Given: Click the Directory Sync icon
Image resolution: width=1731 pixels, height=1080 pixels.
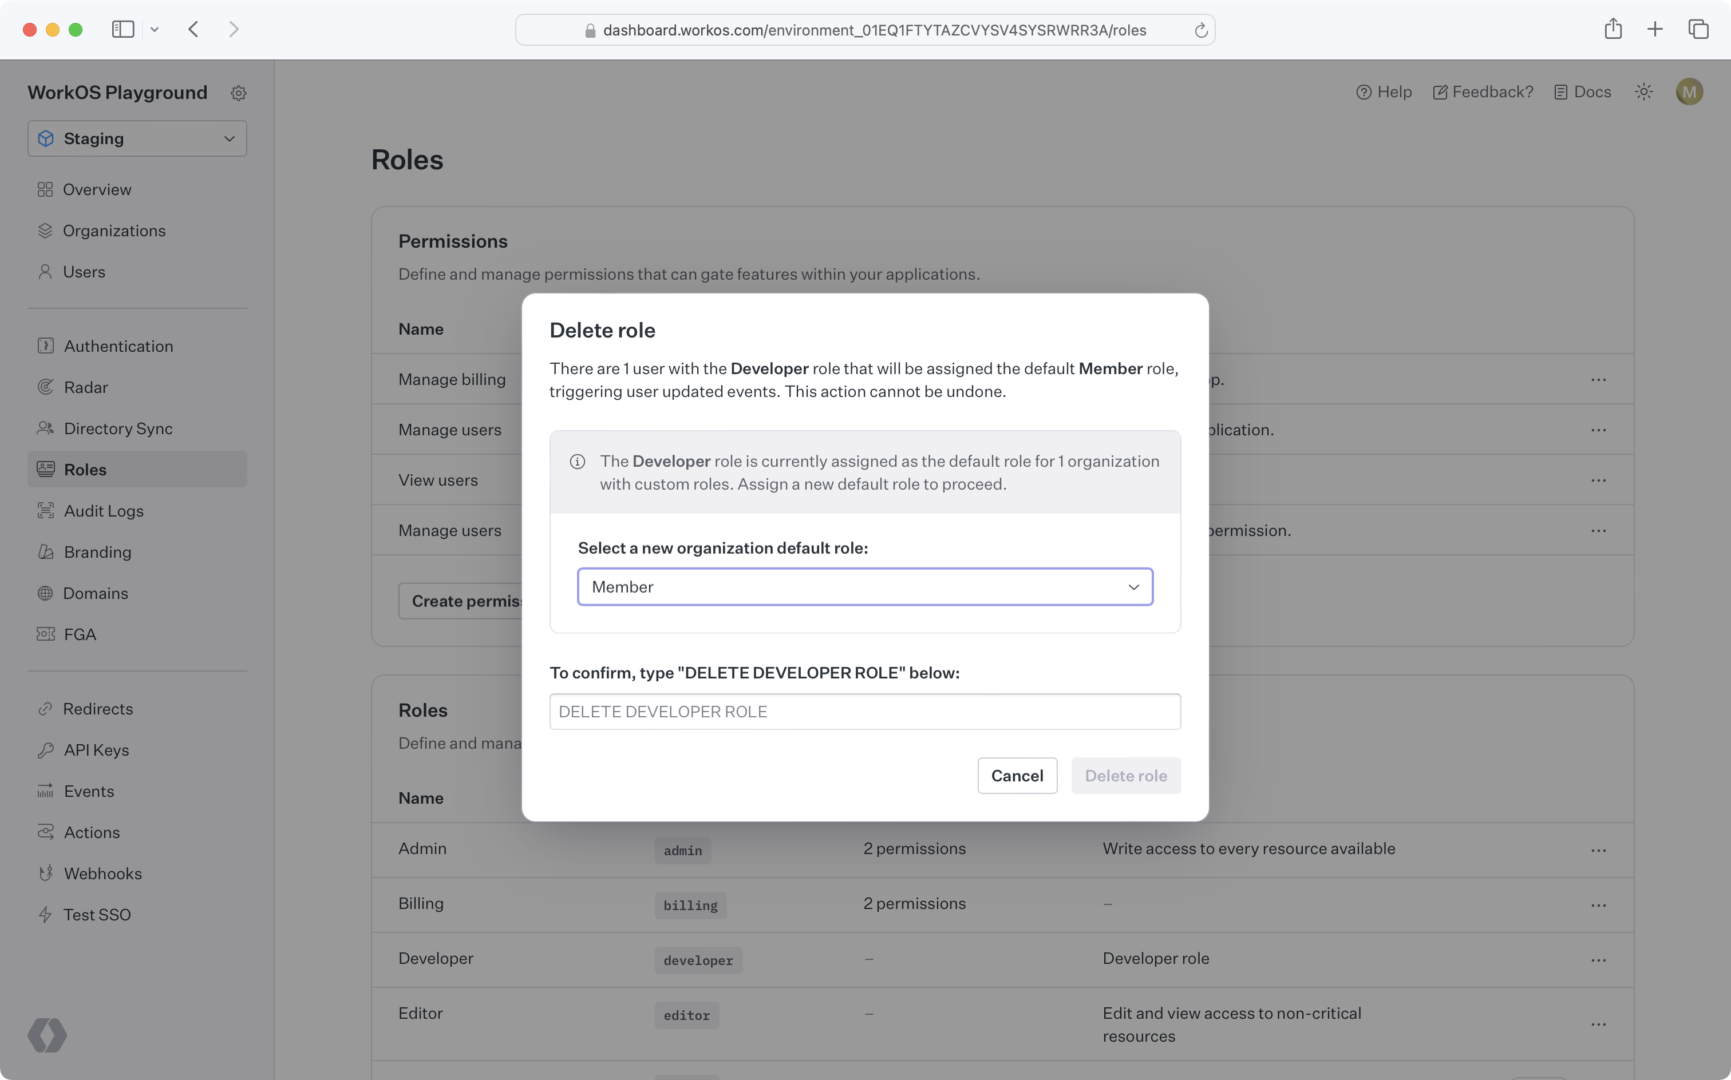Looking at the screenshot, I should (46, 428).
